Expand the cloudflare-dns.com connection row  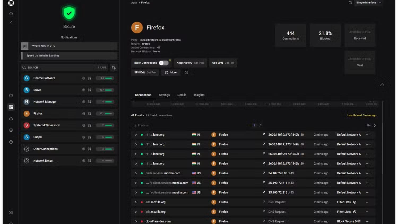coord(136,221)
